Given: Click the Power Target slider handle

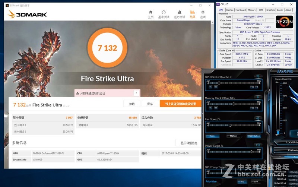Looking at the screenshot, I should [251, 152].
